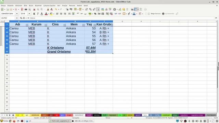The width and height of the screenshot is (219, 123).
Task: Click the Sort Ascending icon
Action: click(x=90, y=9)
